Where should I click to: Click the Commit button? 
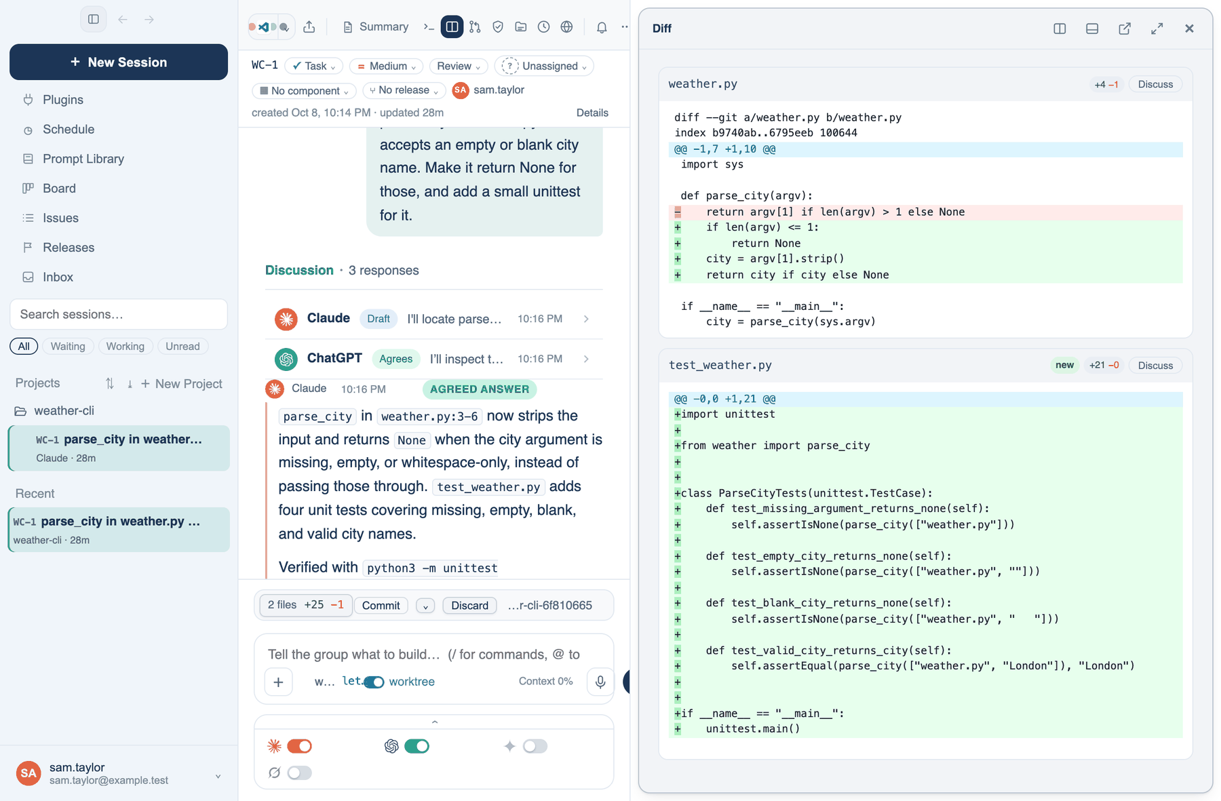(381, 606)
